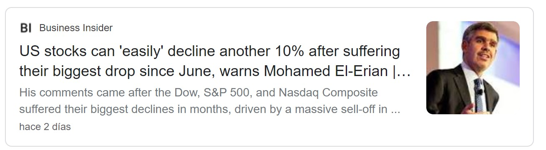Click the BI logo icon

coord(25,28)
